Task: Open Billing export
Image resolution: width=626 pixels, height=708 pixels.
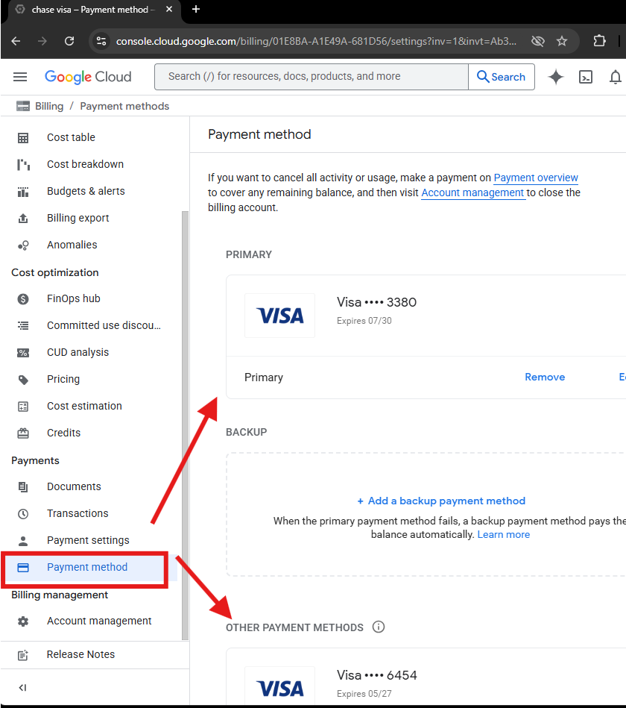Action: [78, 218]
